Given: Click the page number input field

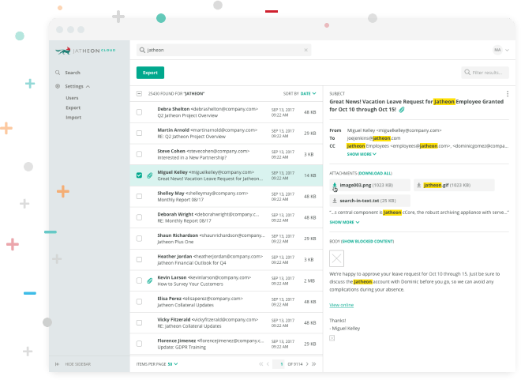Looking at the screenshot, I should point(279,364).
